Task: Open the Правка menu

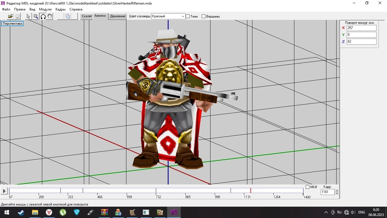Action: click(x=20, y=9)
